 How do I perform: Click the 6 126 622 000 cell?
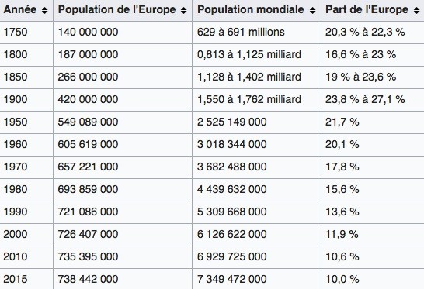[x=256, y=234]
